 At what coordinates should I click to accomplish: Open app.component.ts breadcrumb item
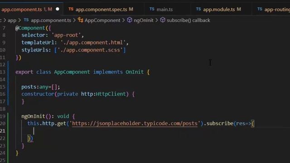pyautogui.click(x=51, y=20)
